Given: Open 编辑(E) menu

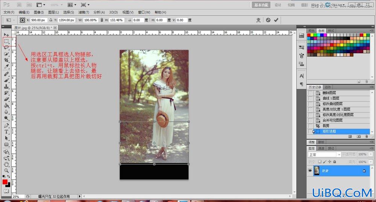Looking at the screenshot, I should coord(24,12).
